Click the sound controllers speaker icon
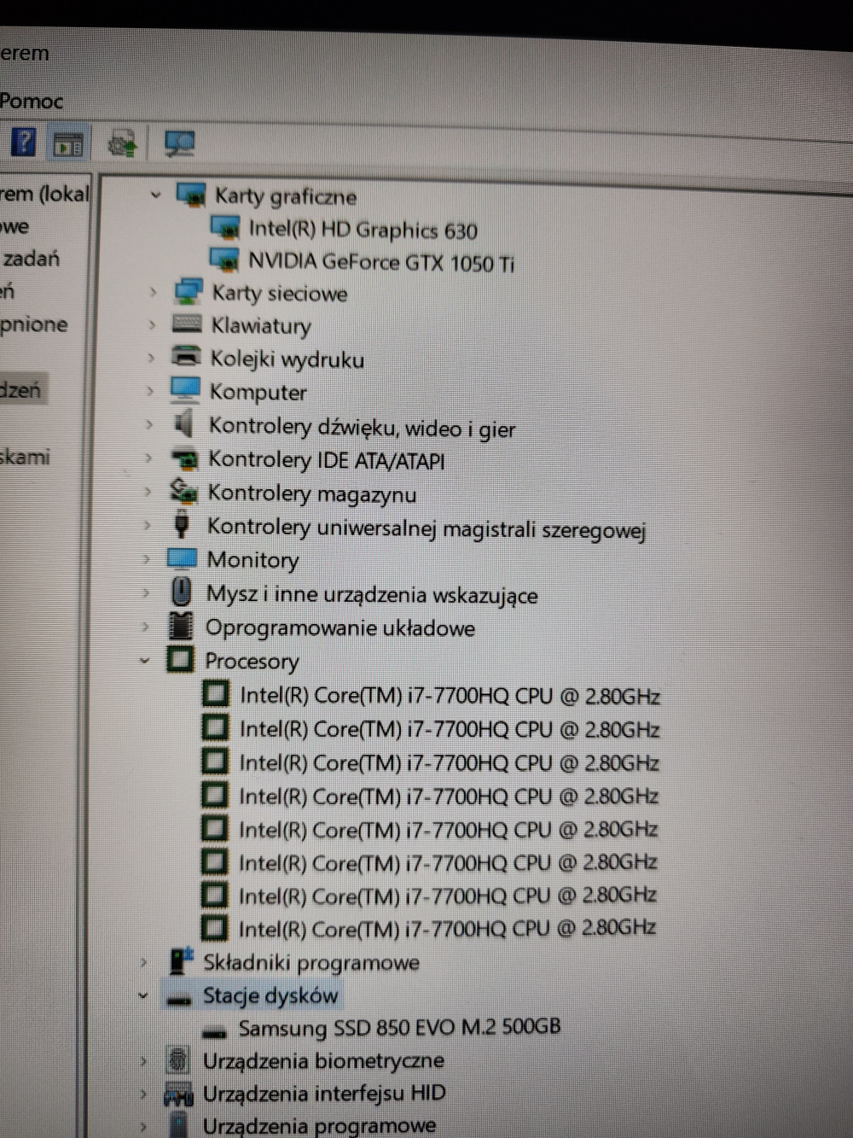Image resolution: width=853 pixels, height=1138 pixels. (183, 423)
